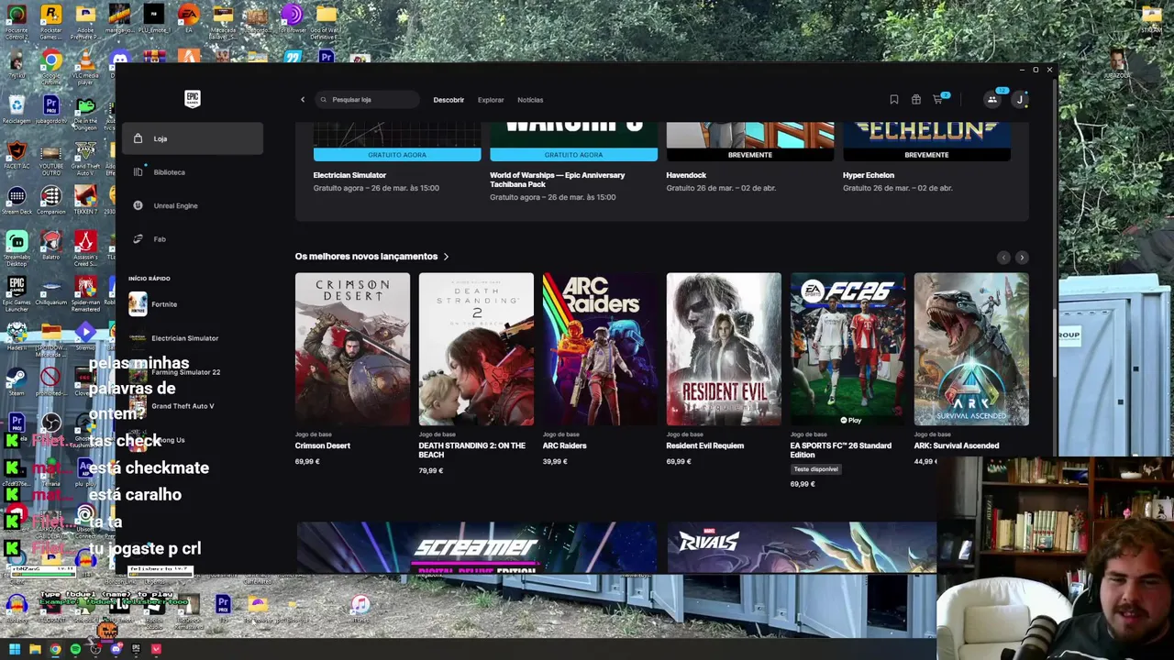Open Fab in the sidebar
The image size is (1174, 660).
click(x=193, y=239)
